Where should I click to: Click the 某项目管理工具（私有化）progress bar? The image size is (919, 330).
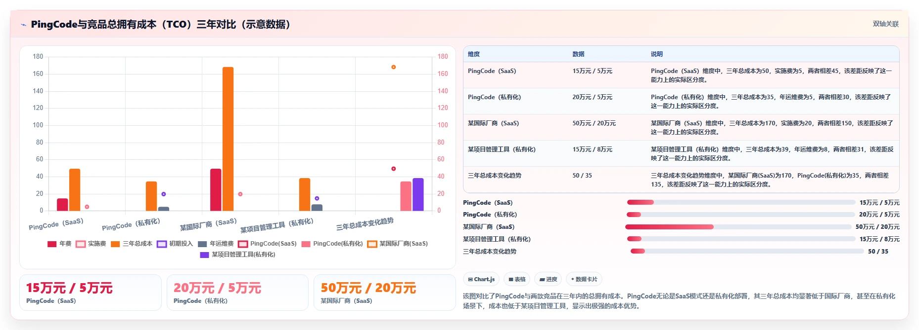coord(741,239)
